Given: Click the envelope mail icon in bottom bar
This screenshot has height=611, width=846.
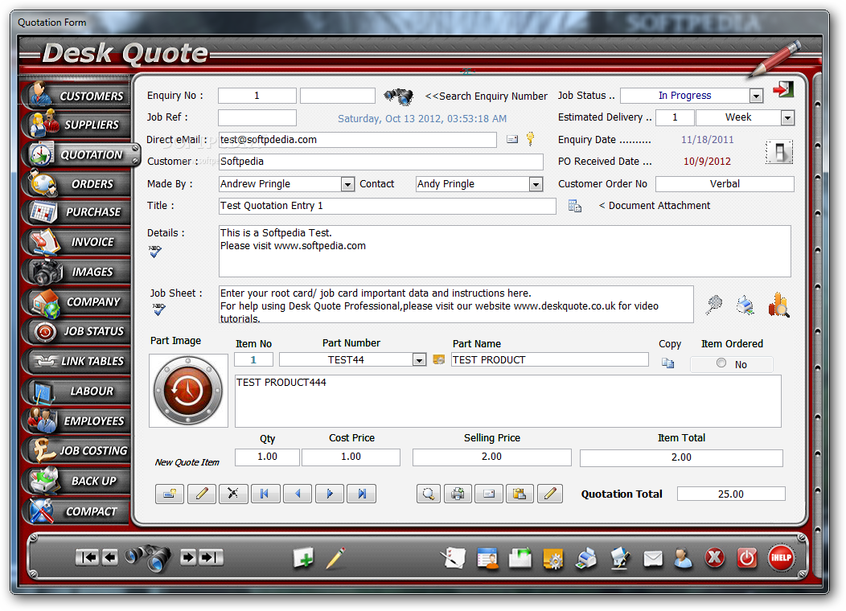Looking at the screenshot, I should (x=653, y=559).
